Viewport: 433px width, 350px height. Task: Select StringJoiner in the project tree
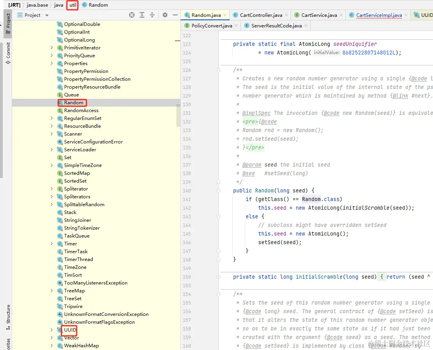pyautogui.click(x=77, y=220)
